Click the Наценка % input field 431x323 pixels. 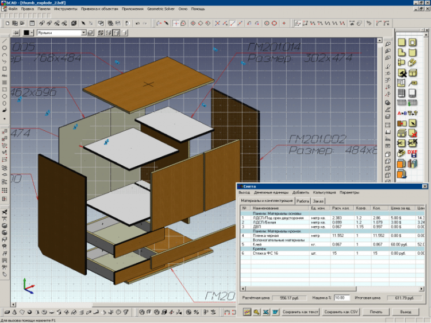[x=342, y=298]
